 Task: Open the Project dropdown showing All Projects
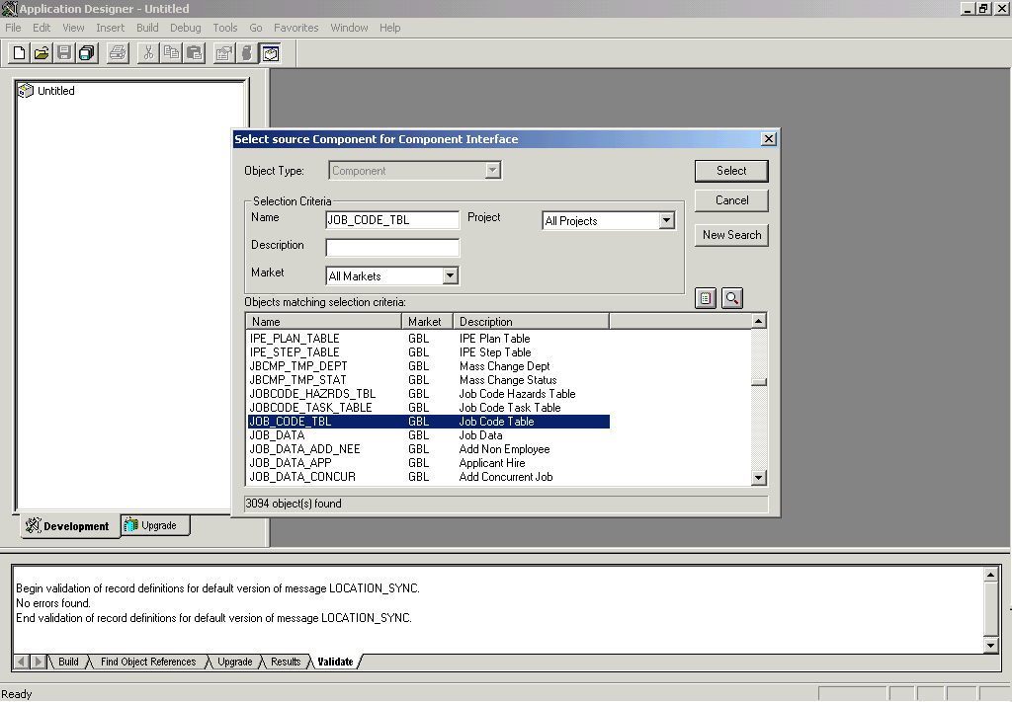(x=666, y=220)
